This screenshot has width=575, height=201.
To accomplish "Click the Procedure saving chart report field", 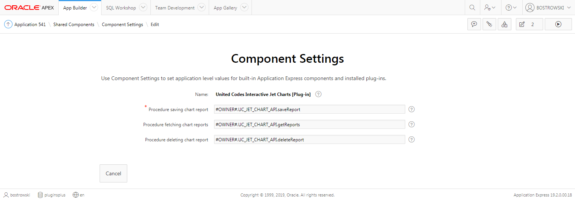I will 309,109.
